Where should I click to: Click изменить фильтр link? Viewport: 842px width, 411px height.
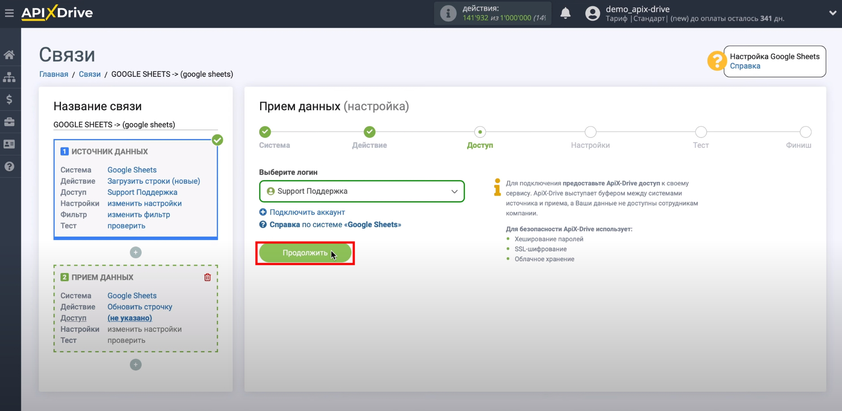coord(139,215)
